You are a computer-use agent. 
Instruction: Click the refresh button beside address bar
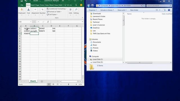144,6
